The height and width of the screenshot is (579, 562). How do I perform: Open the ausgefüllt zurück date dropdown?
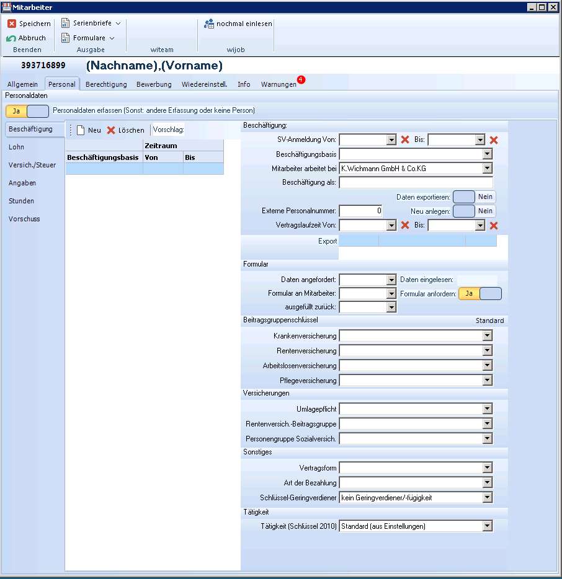point(391,307)
